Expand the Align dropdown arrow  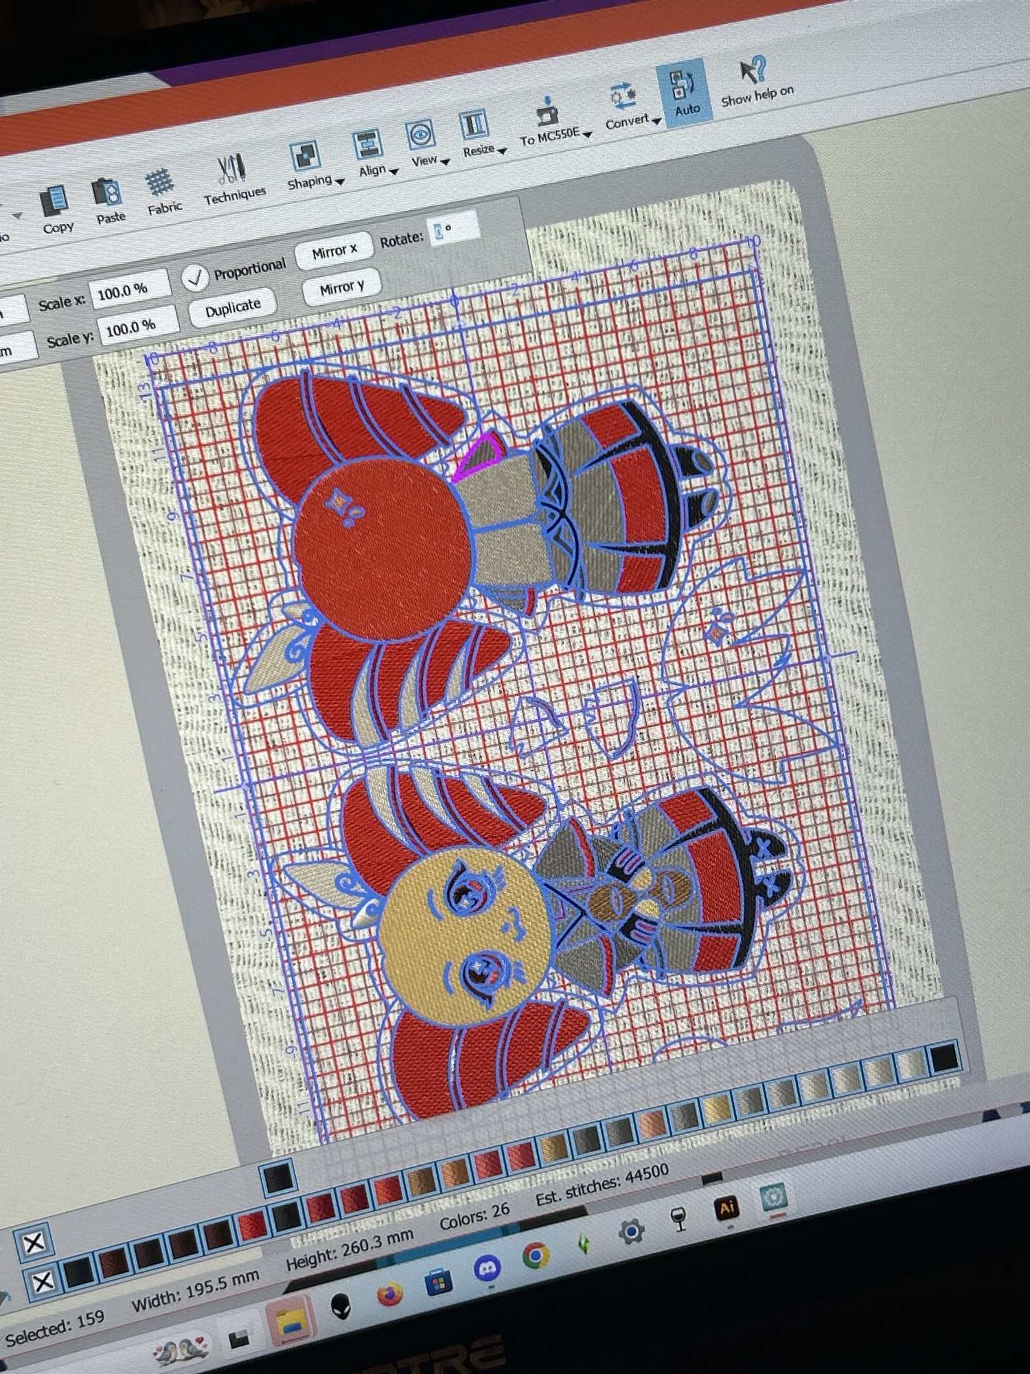[394, 172]
